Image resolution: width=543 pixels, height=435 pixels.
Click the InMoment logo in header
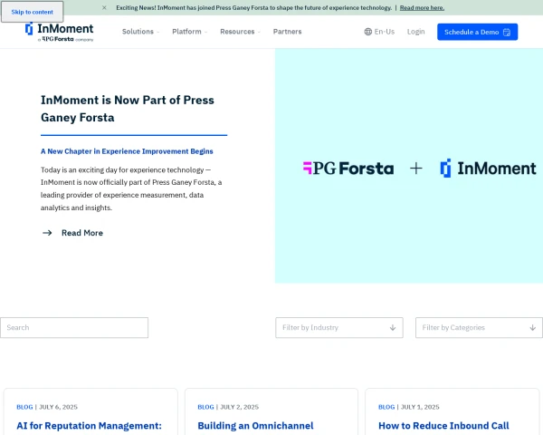click(x=59, y=32)
